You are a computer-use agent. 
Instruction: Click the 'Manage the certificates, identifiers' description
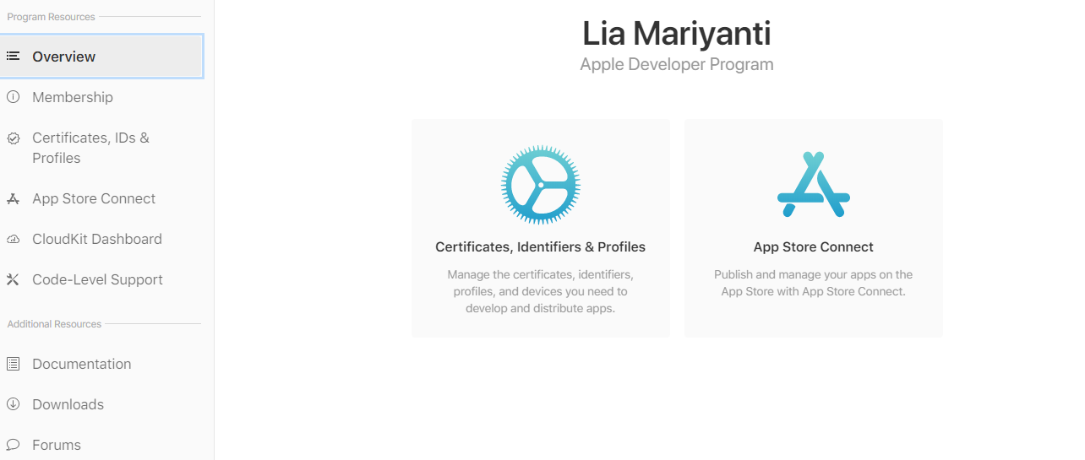click(541, 291)
